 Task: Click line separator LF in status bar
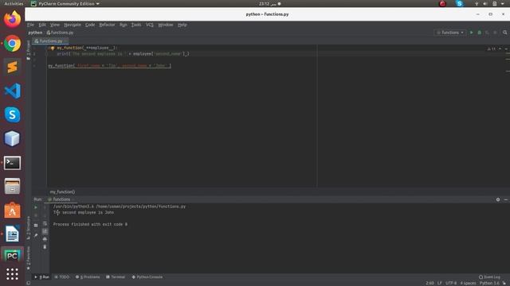click(439, 283)
